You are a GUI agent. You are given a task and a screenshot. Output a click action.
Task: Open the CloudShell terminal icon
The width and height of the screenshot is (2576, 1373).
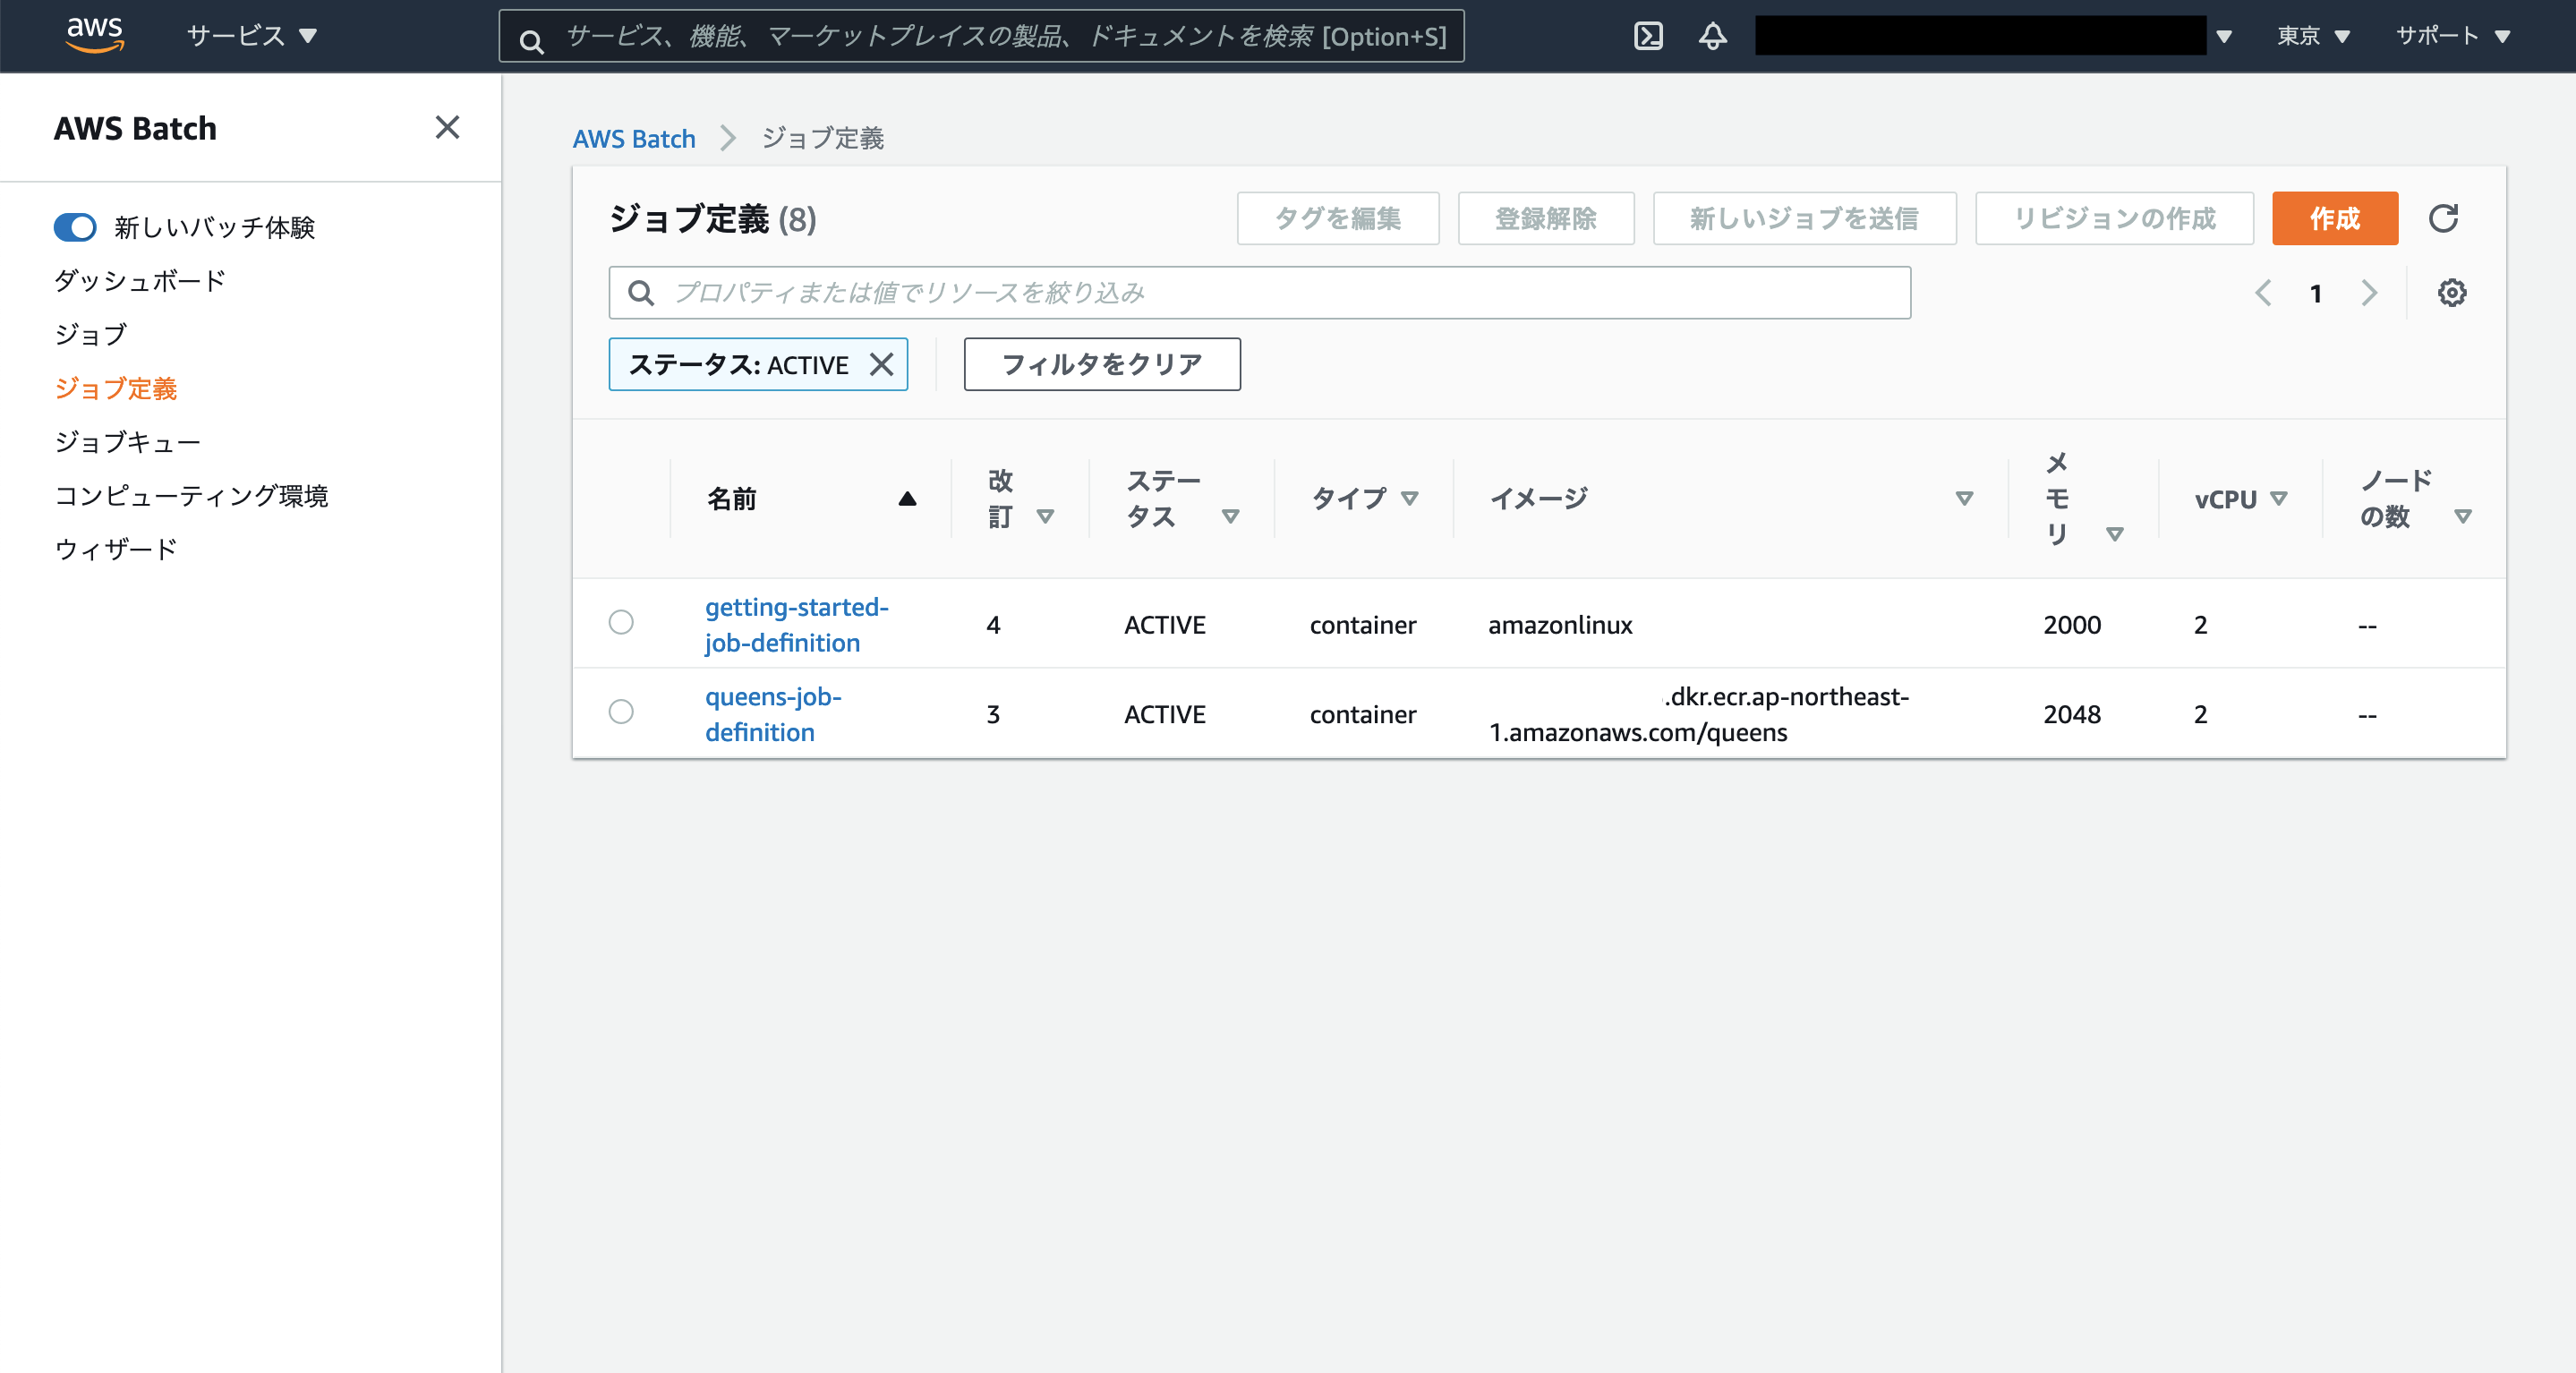(x=1648, y=36)
